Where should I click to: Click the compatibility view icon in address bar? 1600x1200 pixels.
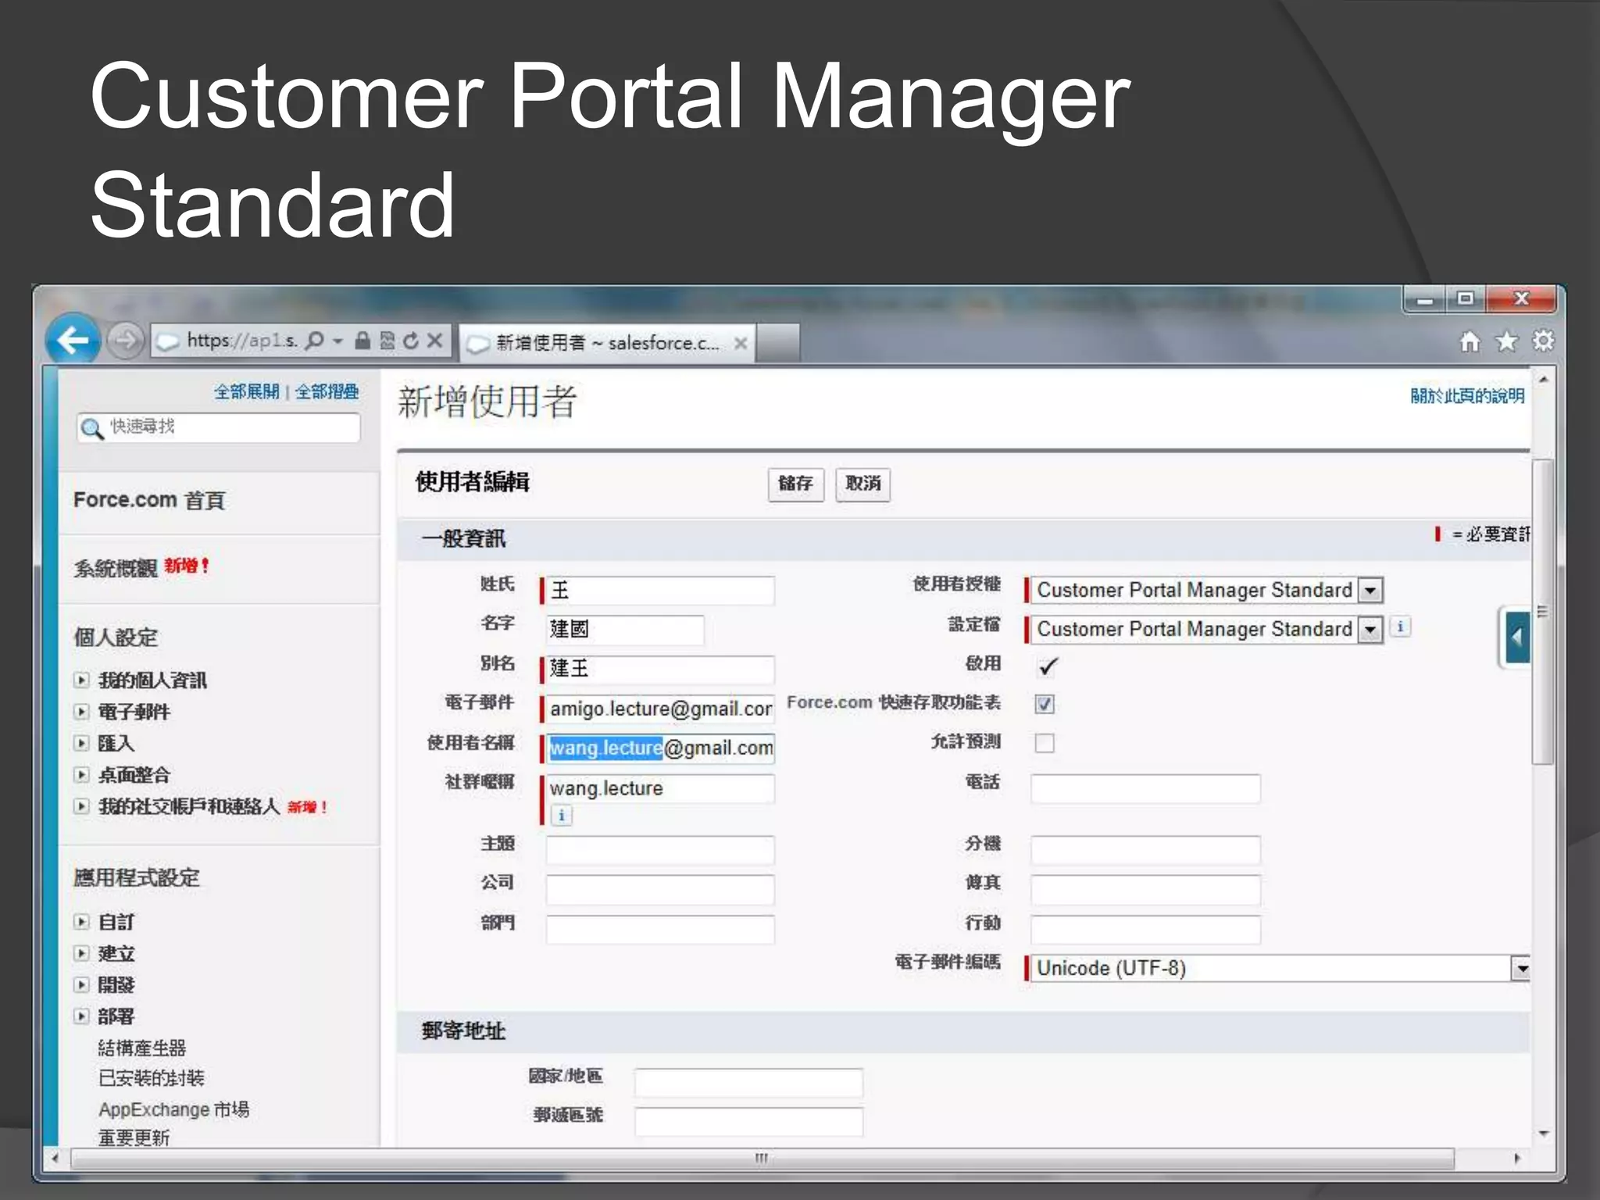387,341
